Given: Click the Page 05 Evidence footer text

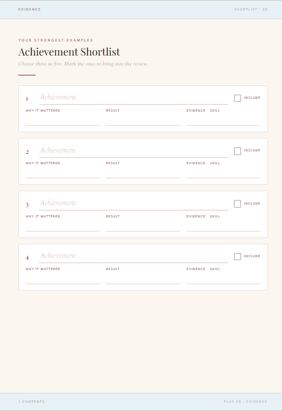Looking at the screenshot, I should point(245,402).
